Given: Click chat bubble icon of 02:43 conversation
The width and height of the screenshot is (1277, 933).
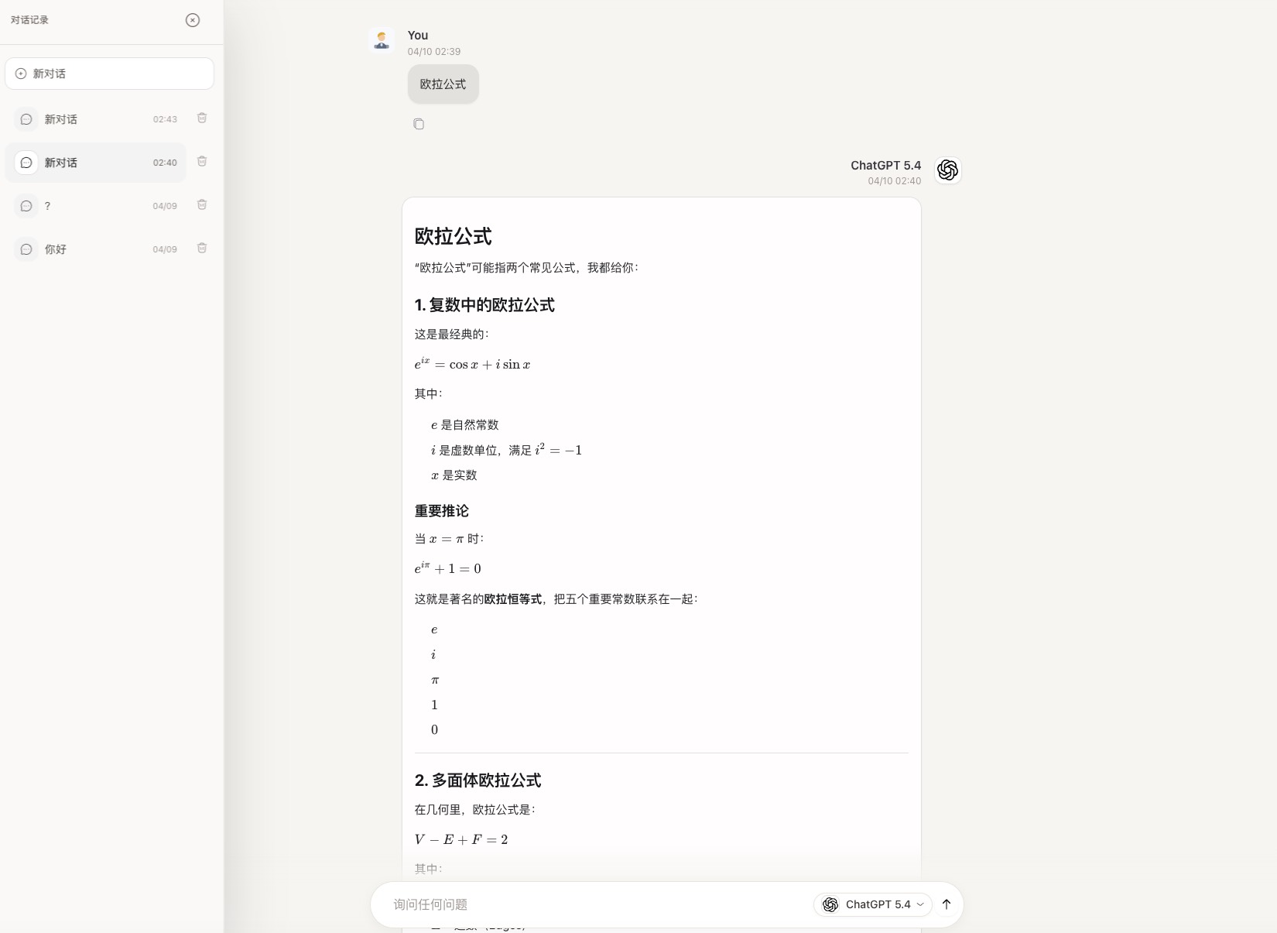Looking at the screenshot, I should click(x=26, y=119).
